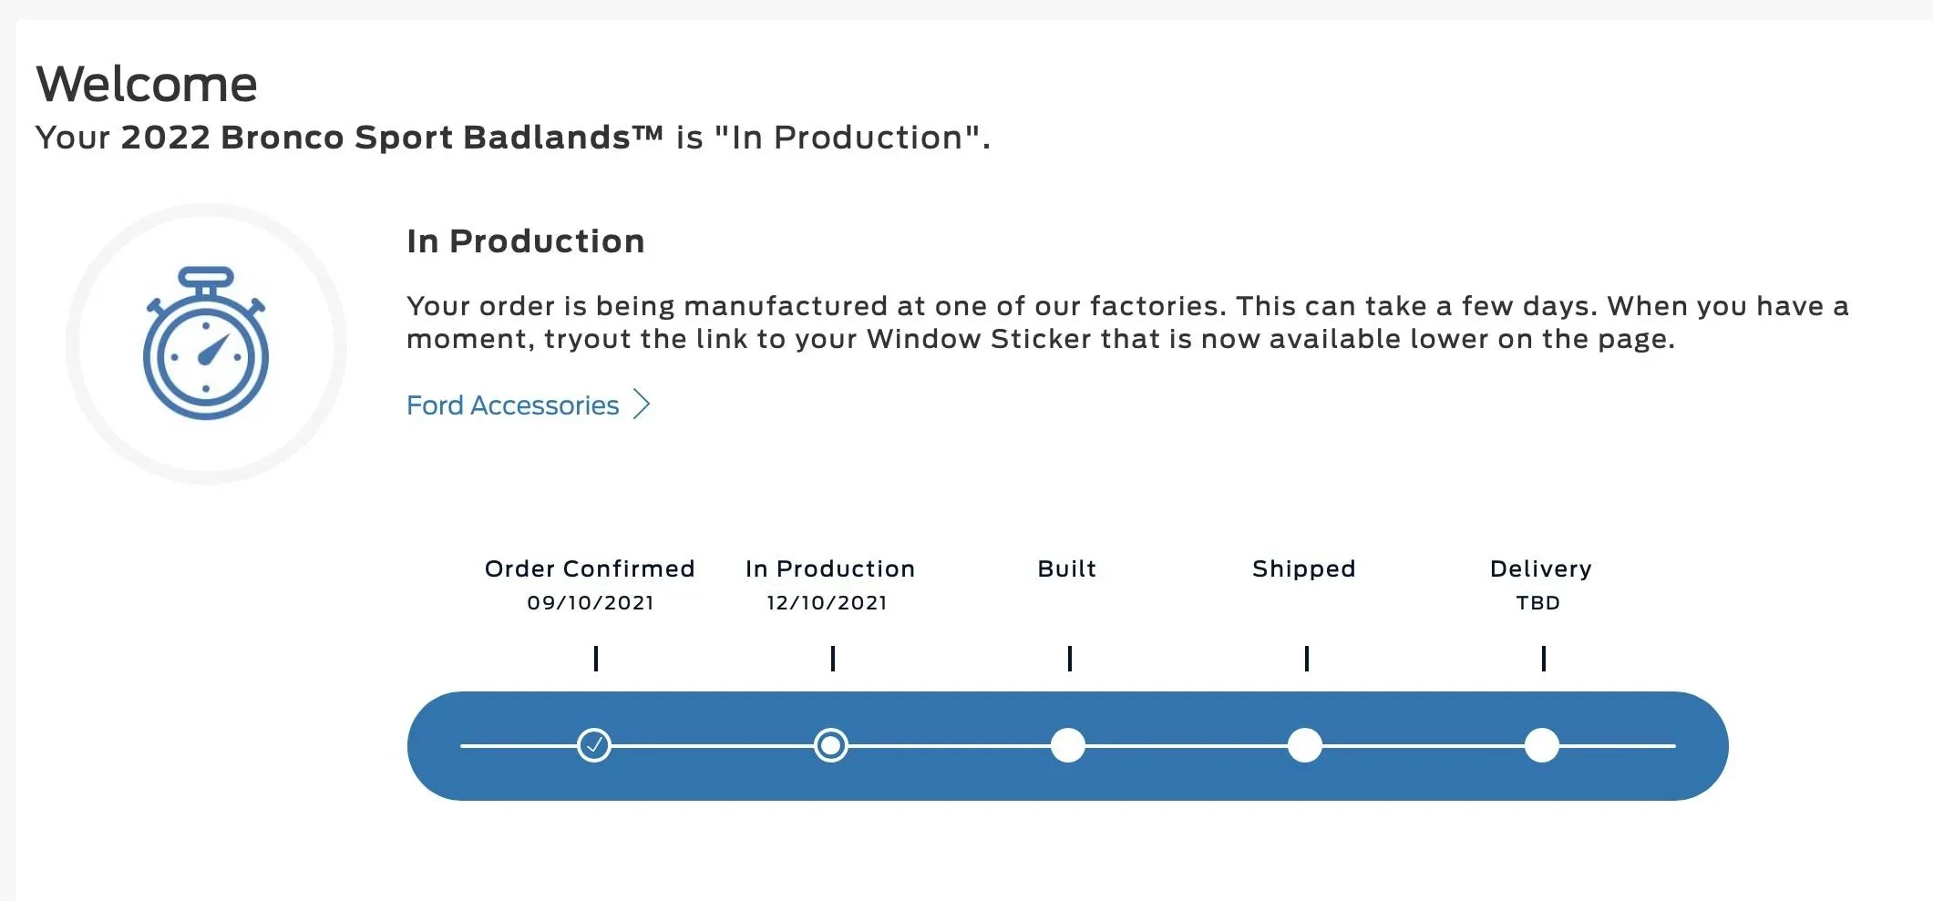Viewport: 1933px width, 901px height.
Task: Click the In Production timeline label
Action: pos(830,568)
